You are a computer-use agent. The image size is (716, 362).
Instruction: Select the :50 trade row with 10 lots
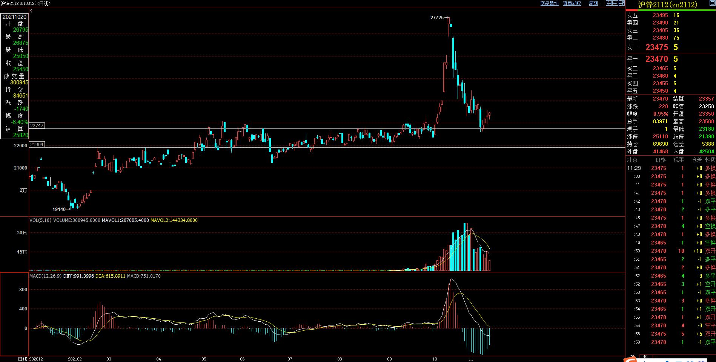(x=671, y=251)
